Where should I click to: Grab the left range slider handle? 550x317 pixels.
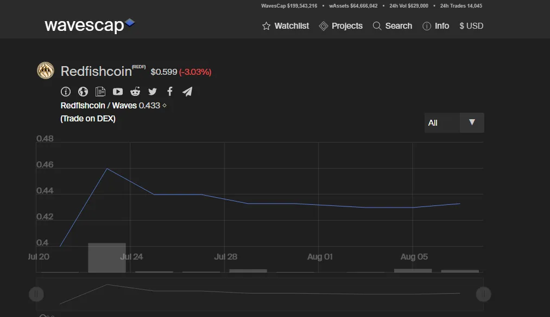tap(36, 294)
